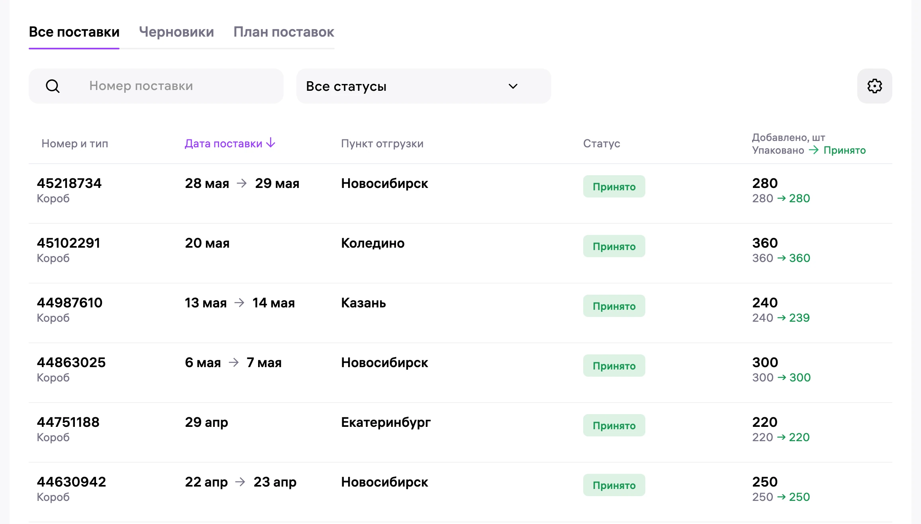Viewport: 921px width, 524px height.
Task: Open supply number 45102291
Action: 69,243
